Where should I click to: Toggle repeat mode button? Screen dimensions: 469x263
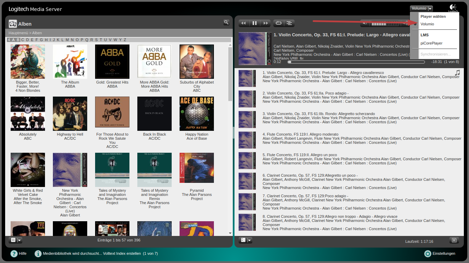[x=278, y=23]
